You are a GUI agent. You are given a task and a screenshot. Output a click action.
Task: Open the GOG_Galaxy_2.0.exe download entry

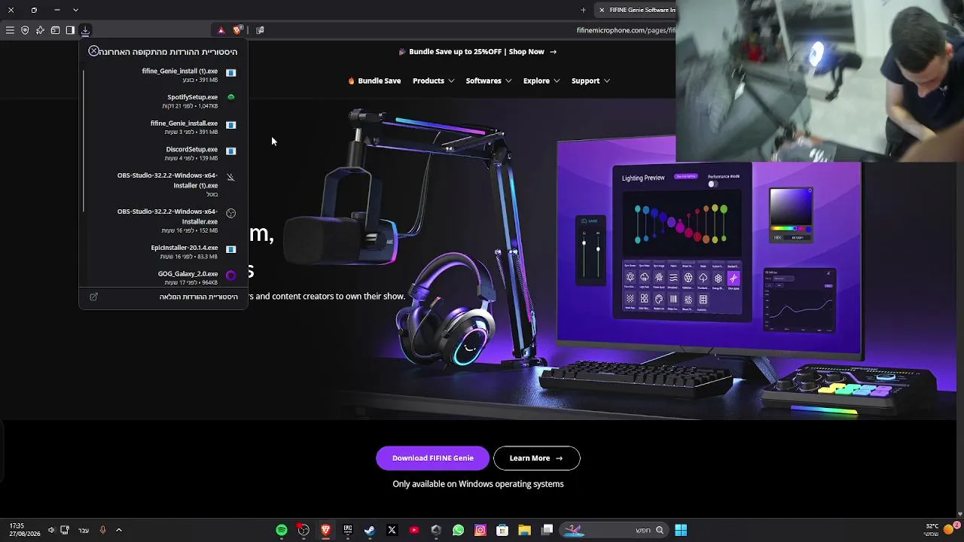pyautogui.click(x=164, y=278)
